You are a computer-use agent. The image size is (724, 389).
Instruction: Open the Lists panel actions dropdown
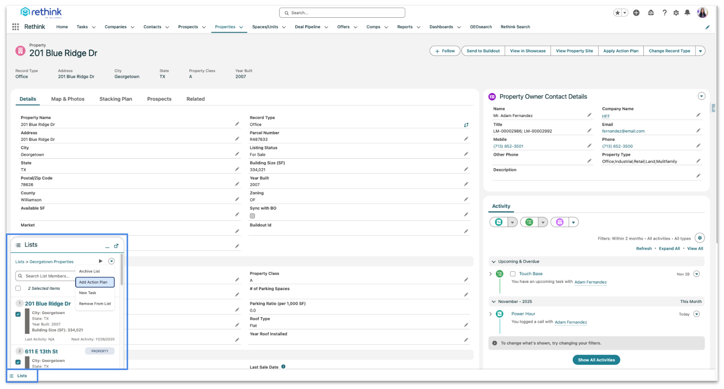click(112, 261)
